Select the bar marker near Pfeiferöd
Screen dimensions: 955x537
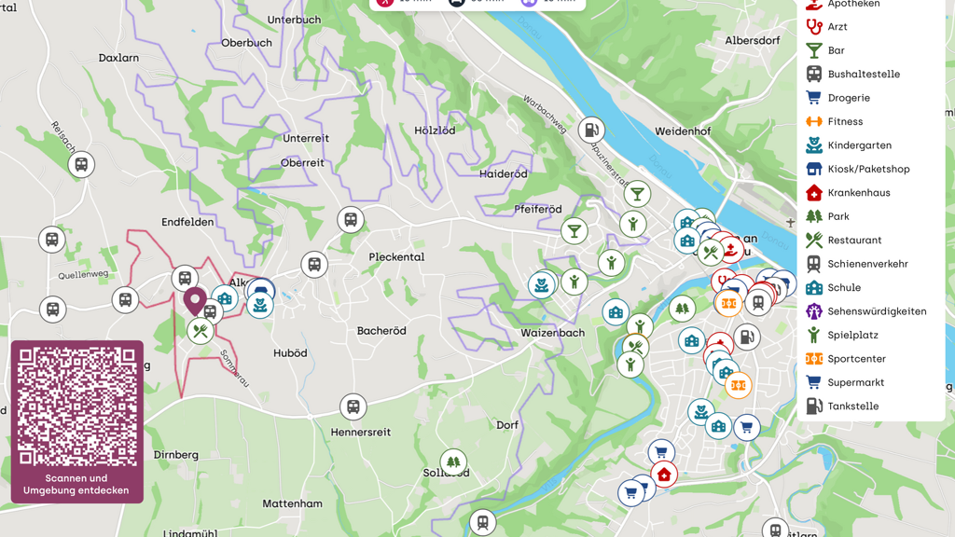click(574, 231)
